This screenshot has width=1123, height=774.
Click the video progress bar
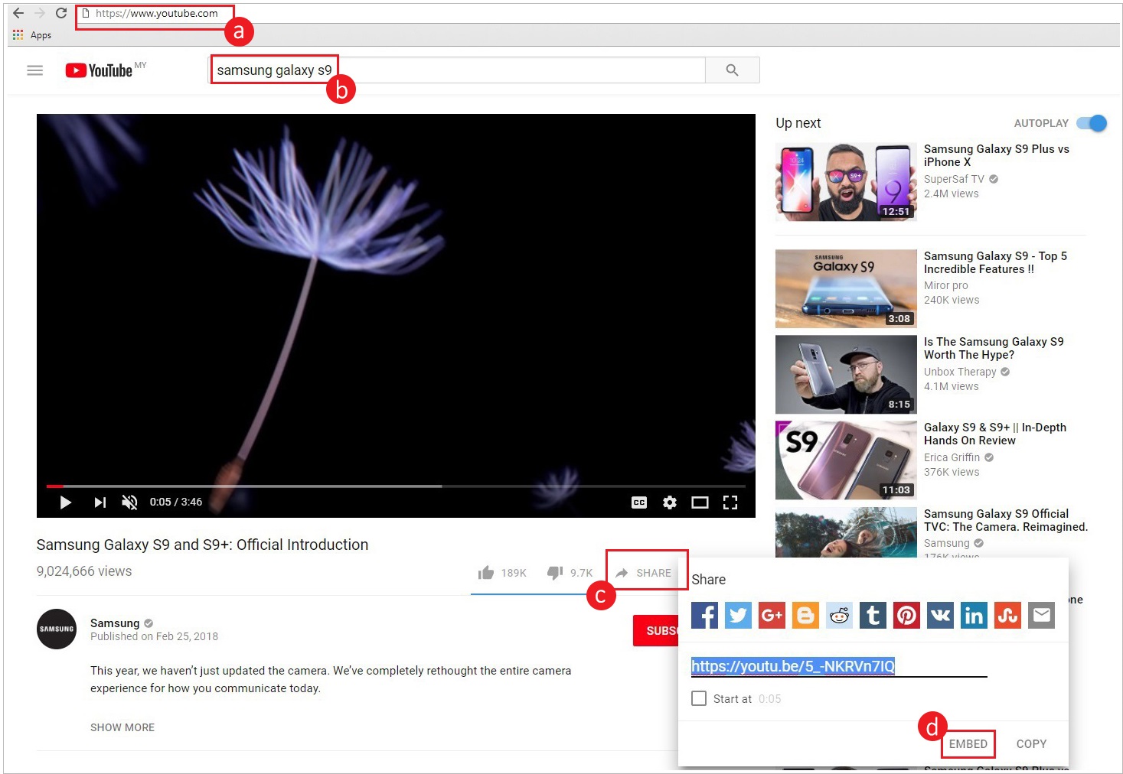[x=395, y=486]
